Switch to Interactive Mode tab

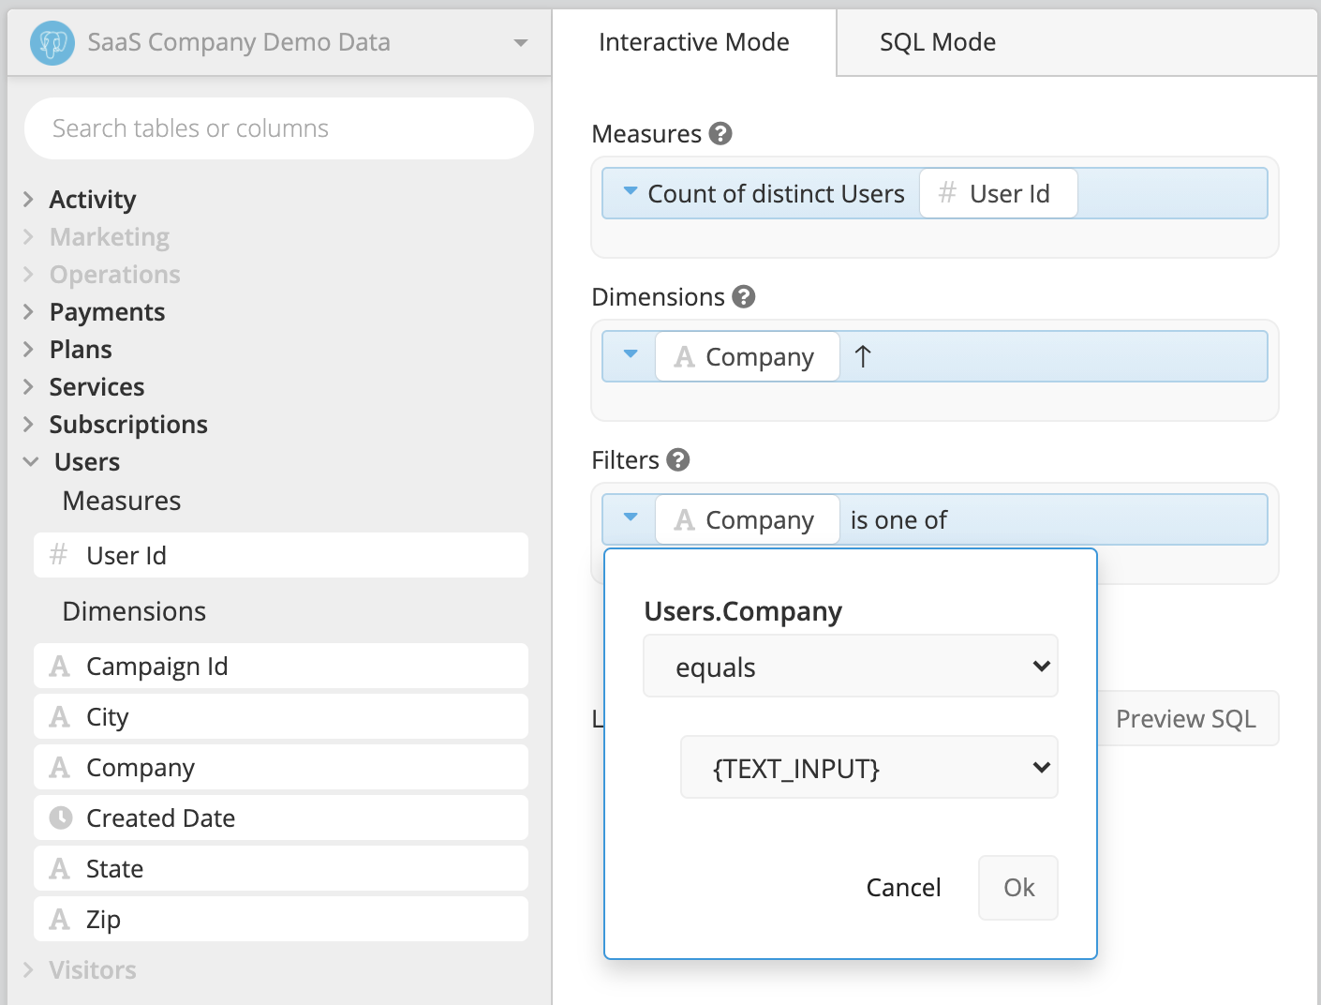pyautogui.click(x=694, y=42)
